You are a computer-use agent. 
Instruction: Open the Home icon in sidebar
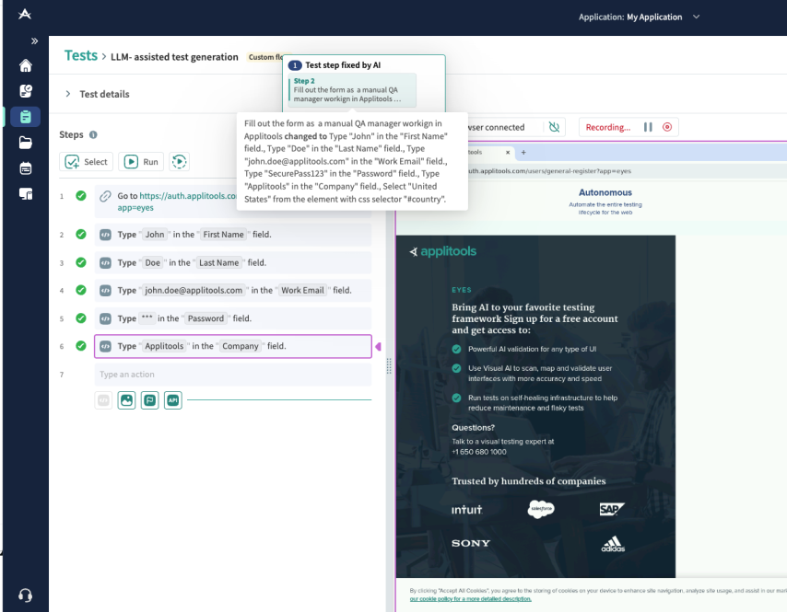pos(26,66)
